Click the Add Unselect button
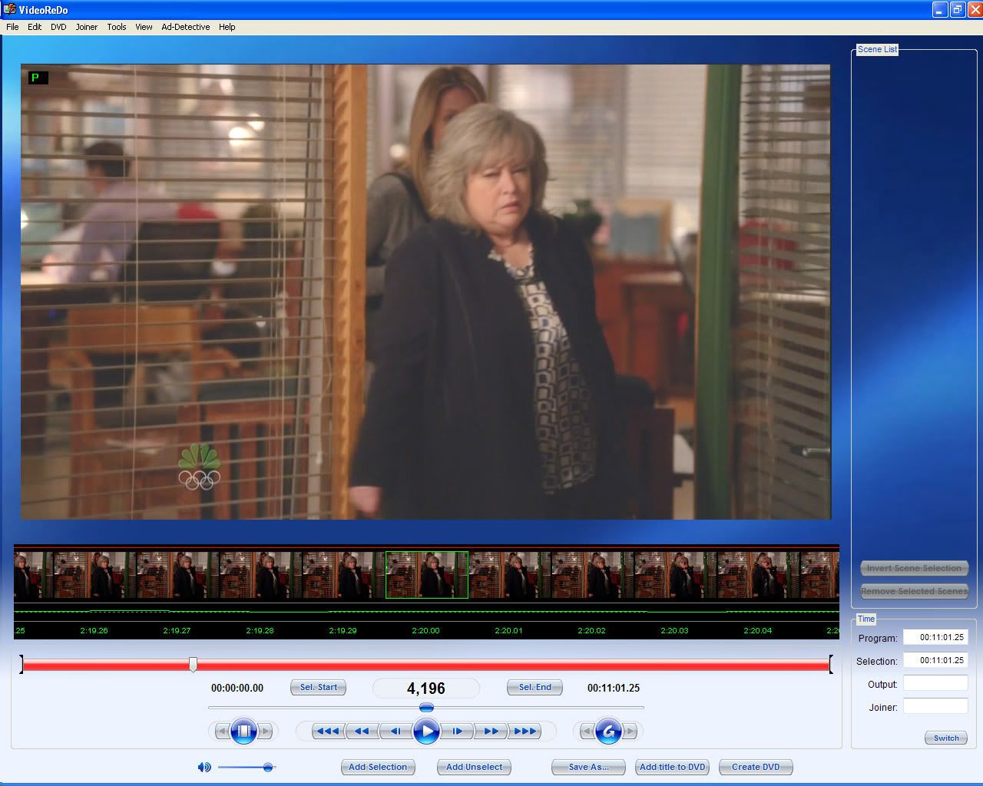 click(x=474, y=767)
